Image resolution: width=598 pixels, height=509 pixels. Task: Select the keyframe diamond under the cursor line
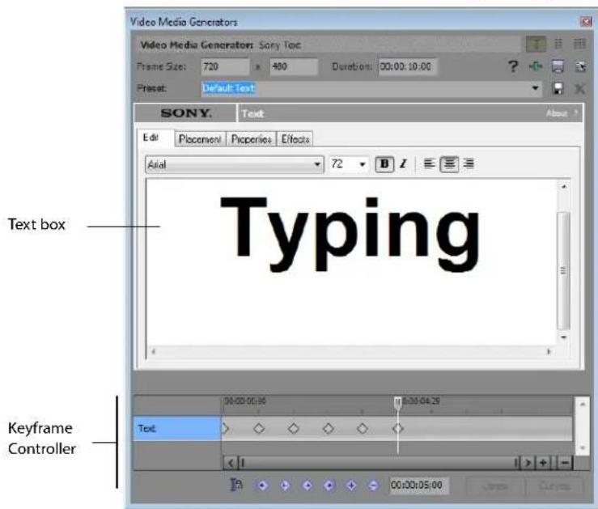[398, 429]
